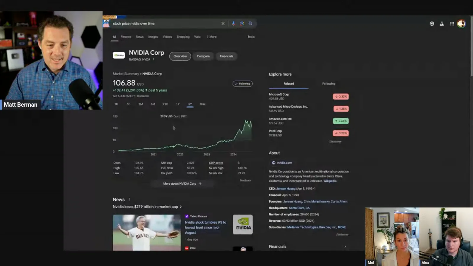The width and height of the screenshot is (473, 266).
Task: Select the 1M chart range
Action: (x=141, y=104)
